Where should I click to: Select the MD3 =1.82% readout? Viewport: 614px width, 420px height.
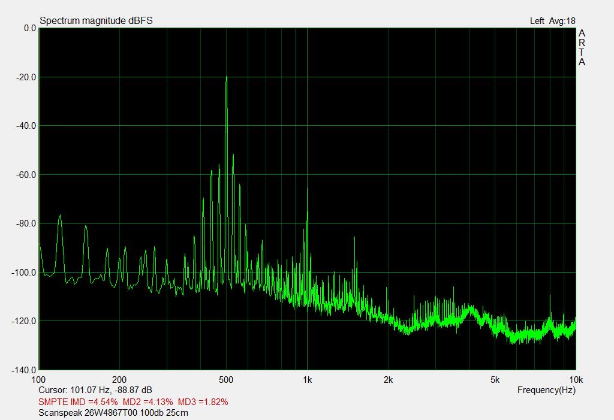[x=203, y=401]
